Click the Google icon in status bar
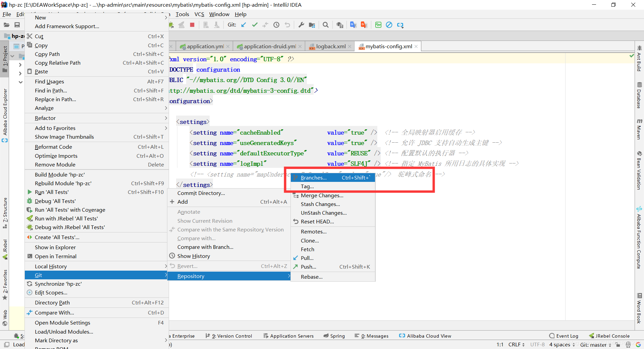Viewport: 644px width, 349px height. 638,344
